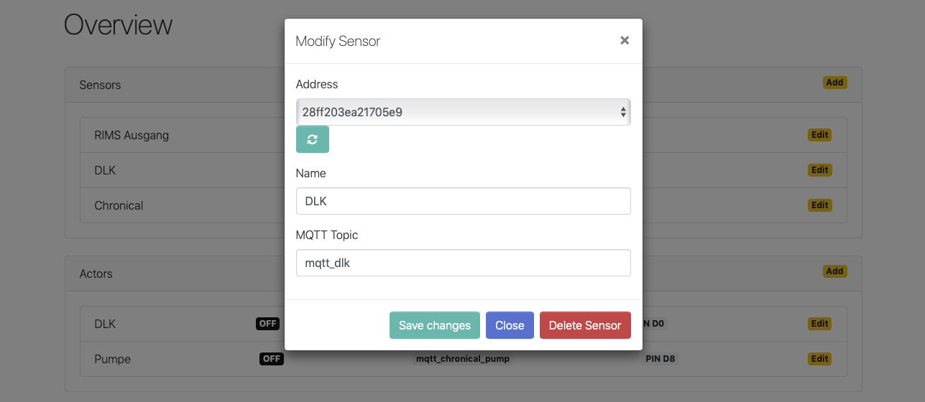
Task: Click the mqtt_chronical_pump topic label
Action: 463,359
